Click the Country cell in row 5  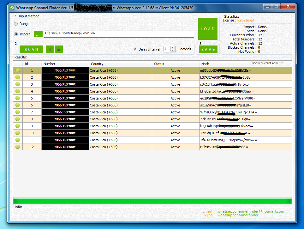[120, 98]
